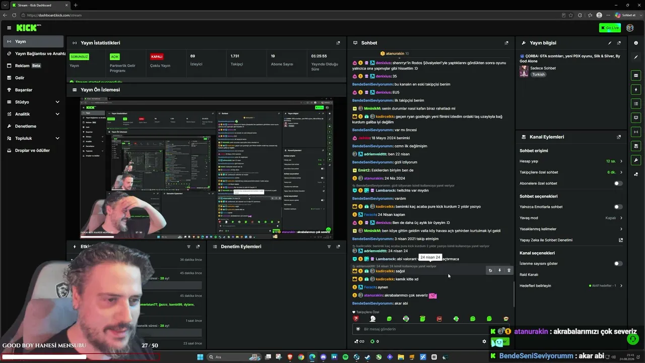Pin kadircelkk's sağol message
Image resolution: width=645 pixels, height=363 pixels.
499,271
